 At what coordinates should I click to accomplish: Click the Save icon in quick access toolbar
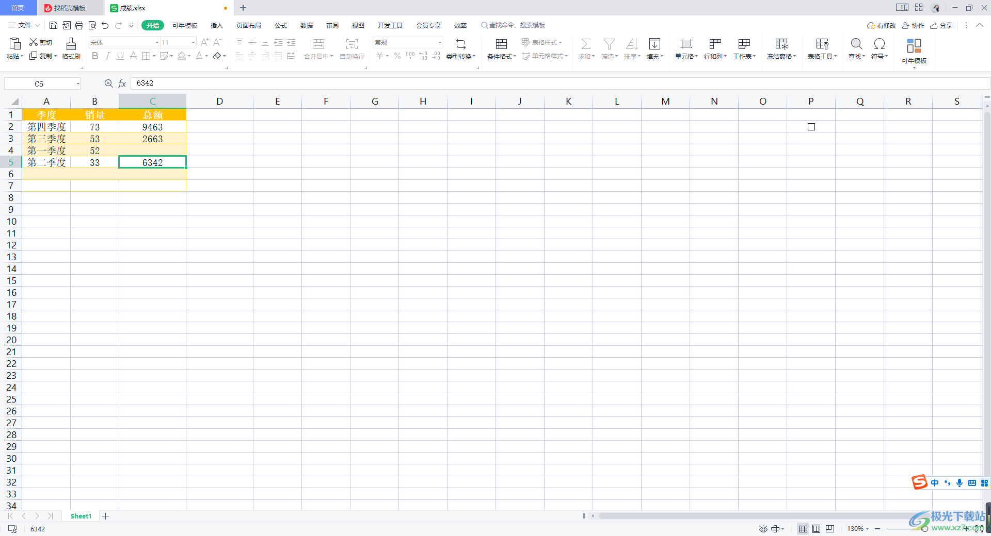(53, 25)
